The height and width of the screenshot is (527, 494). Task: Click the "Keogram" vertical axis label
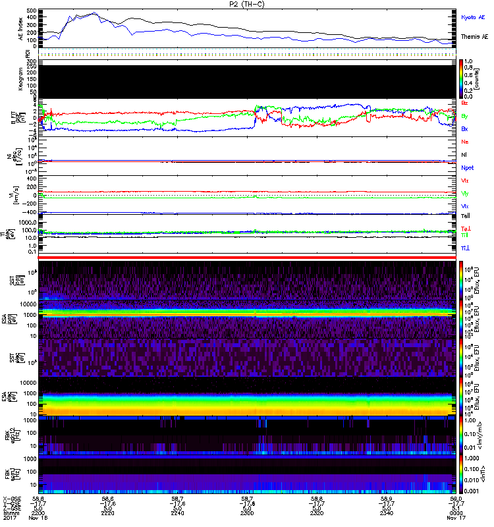point(20,79)
